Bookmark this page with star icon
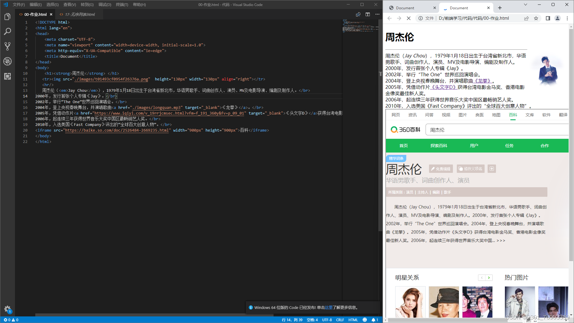This screenshot has height=323, width=574. 536,18
